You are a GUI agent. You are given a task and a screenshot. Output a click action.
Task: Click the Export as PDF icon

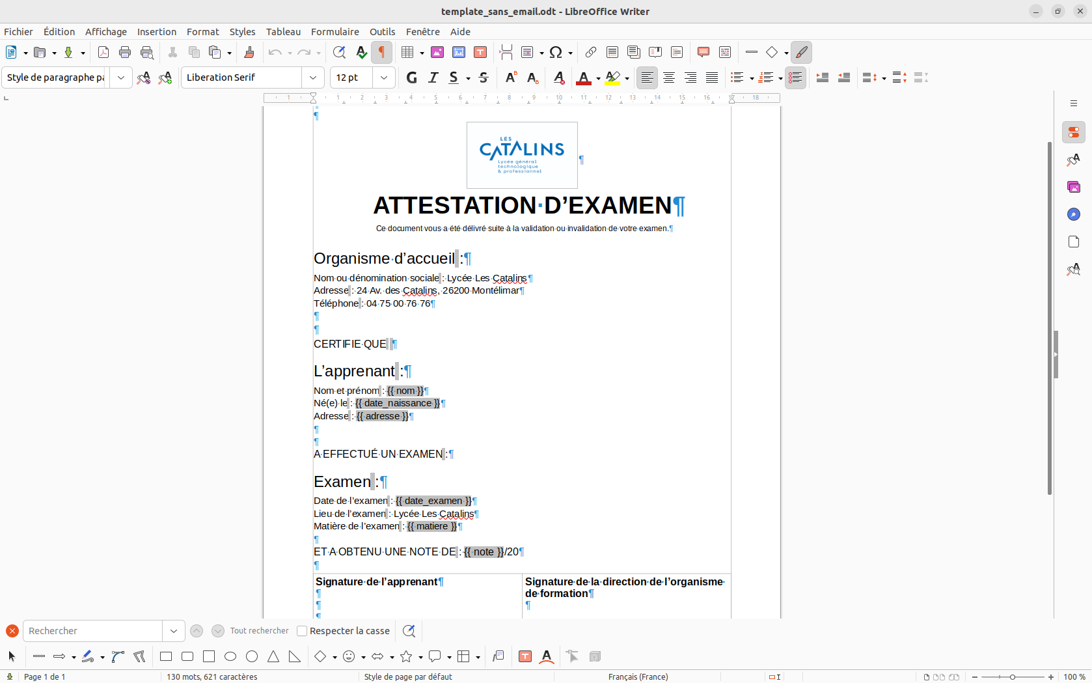click(x=103, y=52)
